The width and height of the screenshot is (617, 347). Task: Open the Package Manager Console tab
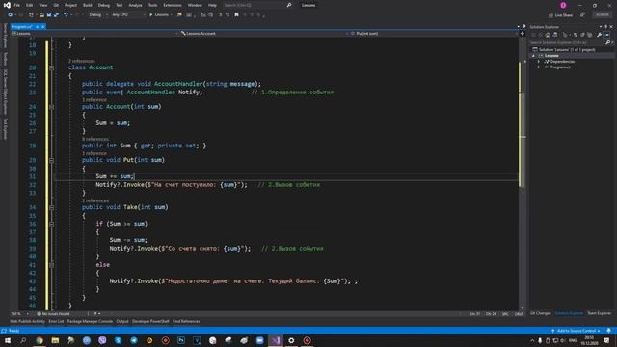click(90, 321)
